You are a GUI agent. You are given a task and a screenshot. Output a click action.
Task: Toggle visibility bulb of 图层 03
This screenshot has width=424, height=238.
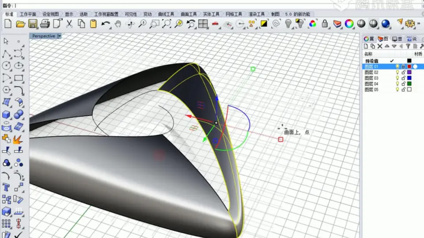397,78
